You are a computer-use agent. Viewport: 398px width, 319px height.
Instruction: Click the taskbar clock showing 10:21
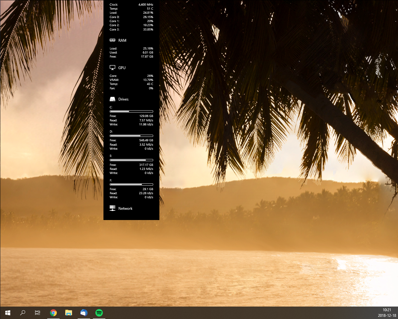tap(387, 310)
